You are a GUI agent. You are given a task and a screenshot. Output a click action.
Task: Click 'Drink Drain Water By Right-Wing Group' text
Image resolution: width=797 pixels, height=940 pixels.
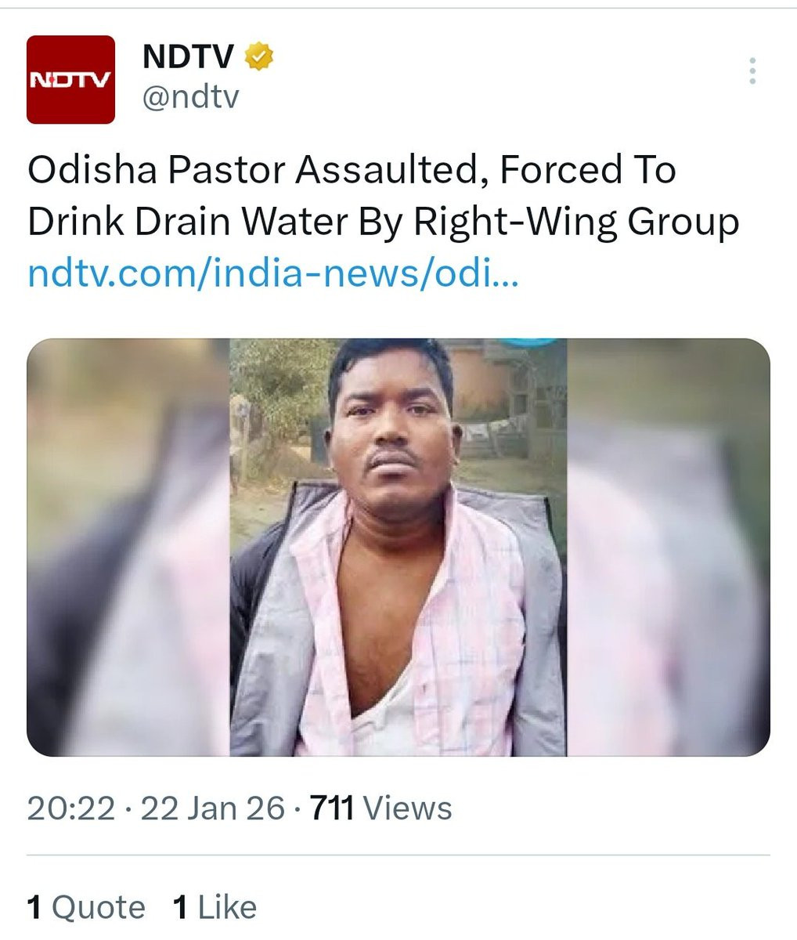tap(383, 222)
